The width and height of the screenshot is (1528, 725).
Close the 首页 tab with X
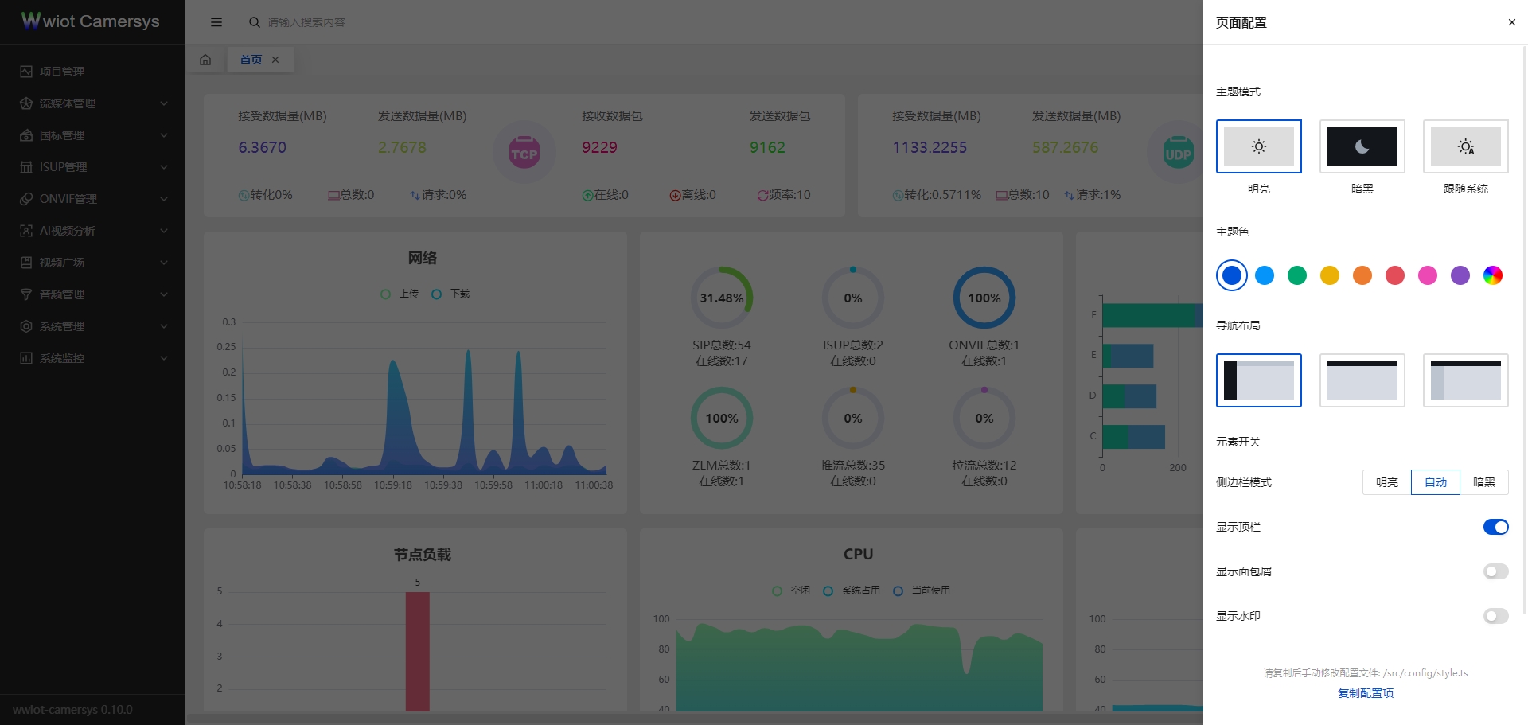click(x=275, y=60)
